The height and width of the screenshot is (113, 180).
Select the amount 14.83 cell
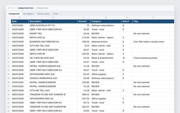coord(84,111)
